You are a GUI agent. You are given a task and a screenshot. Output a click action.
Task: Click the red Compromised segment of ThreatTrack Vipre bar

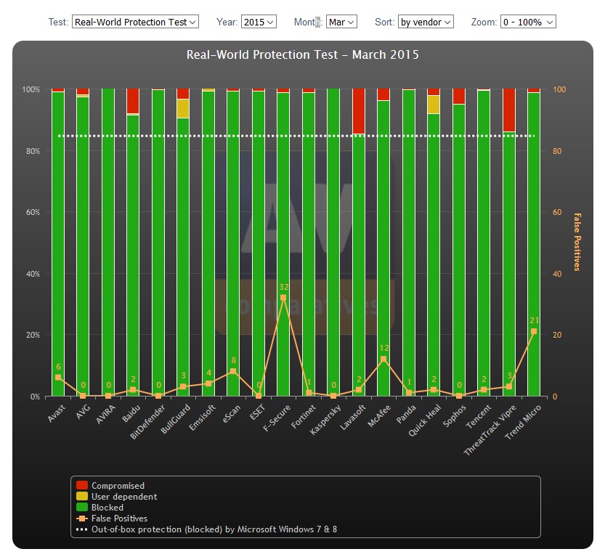508,110
